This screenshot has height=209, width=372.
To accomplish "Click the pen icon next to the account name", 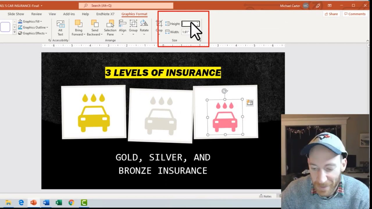I will [318, 6].
